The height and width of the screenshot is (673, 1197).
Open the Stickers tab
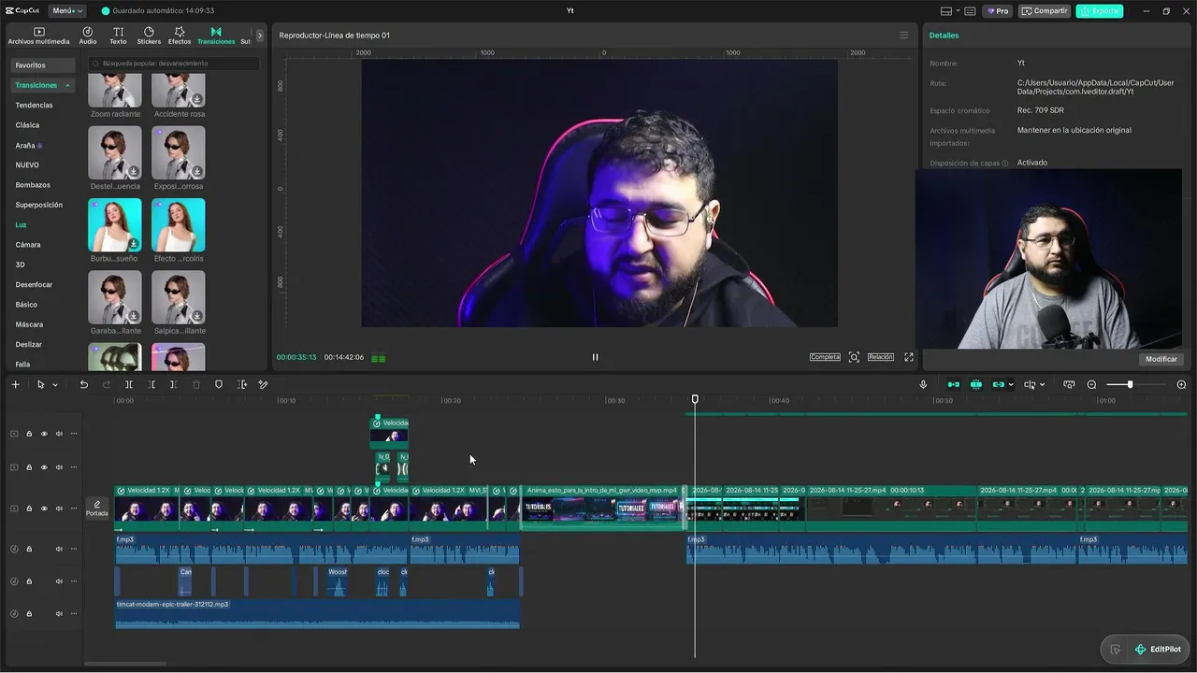coord(149,36)
